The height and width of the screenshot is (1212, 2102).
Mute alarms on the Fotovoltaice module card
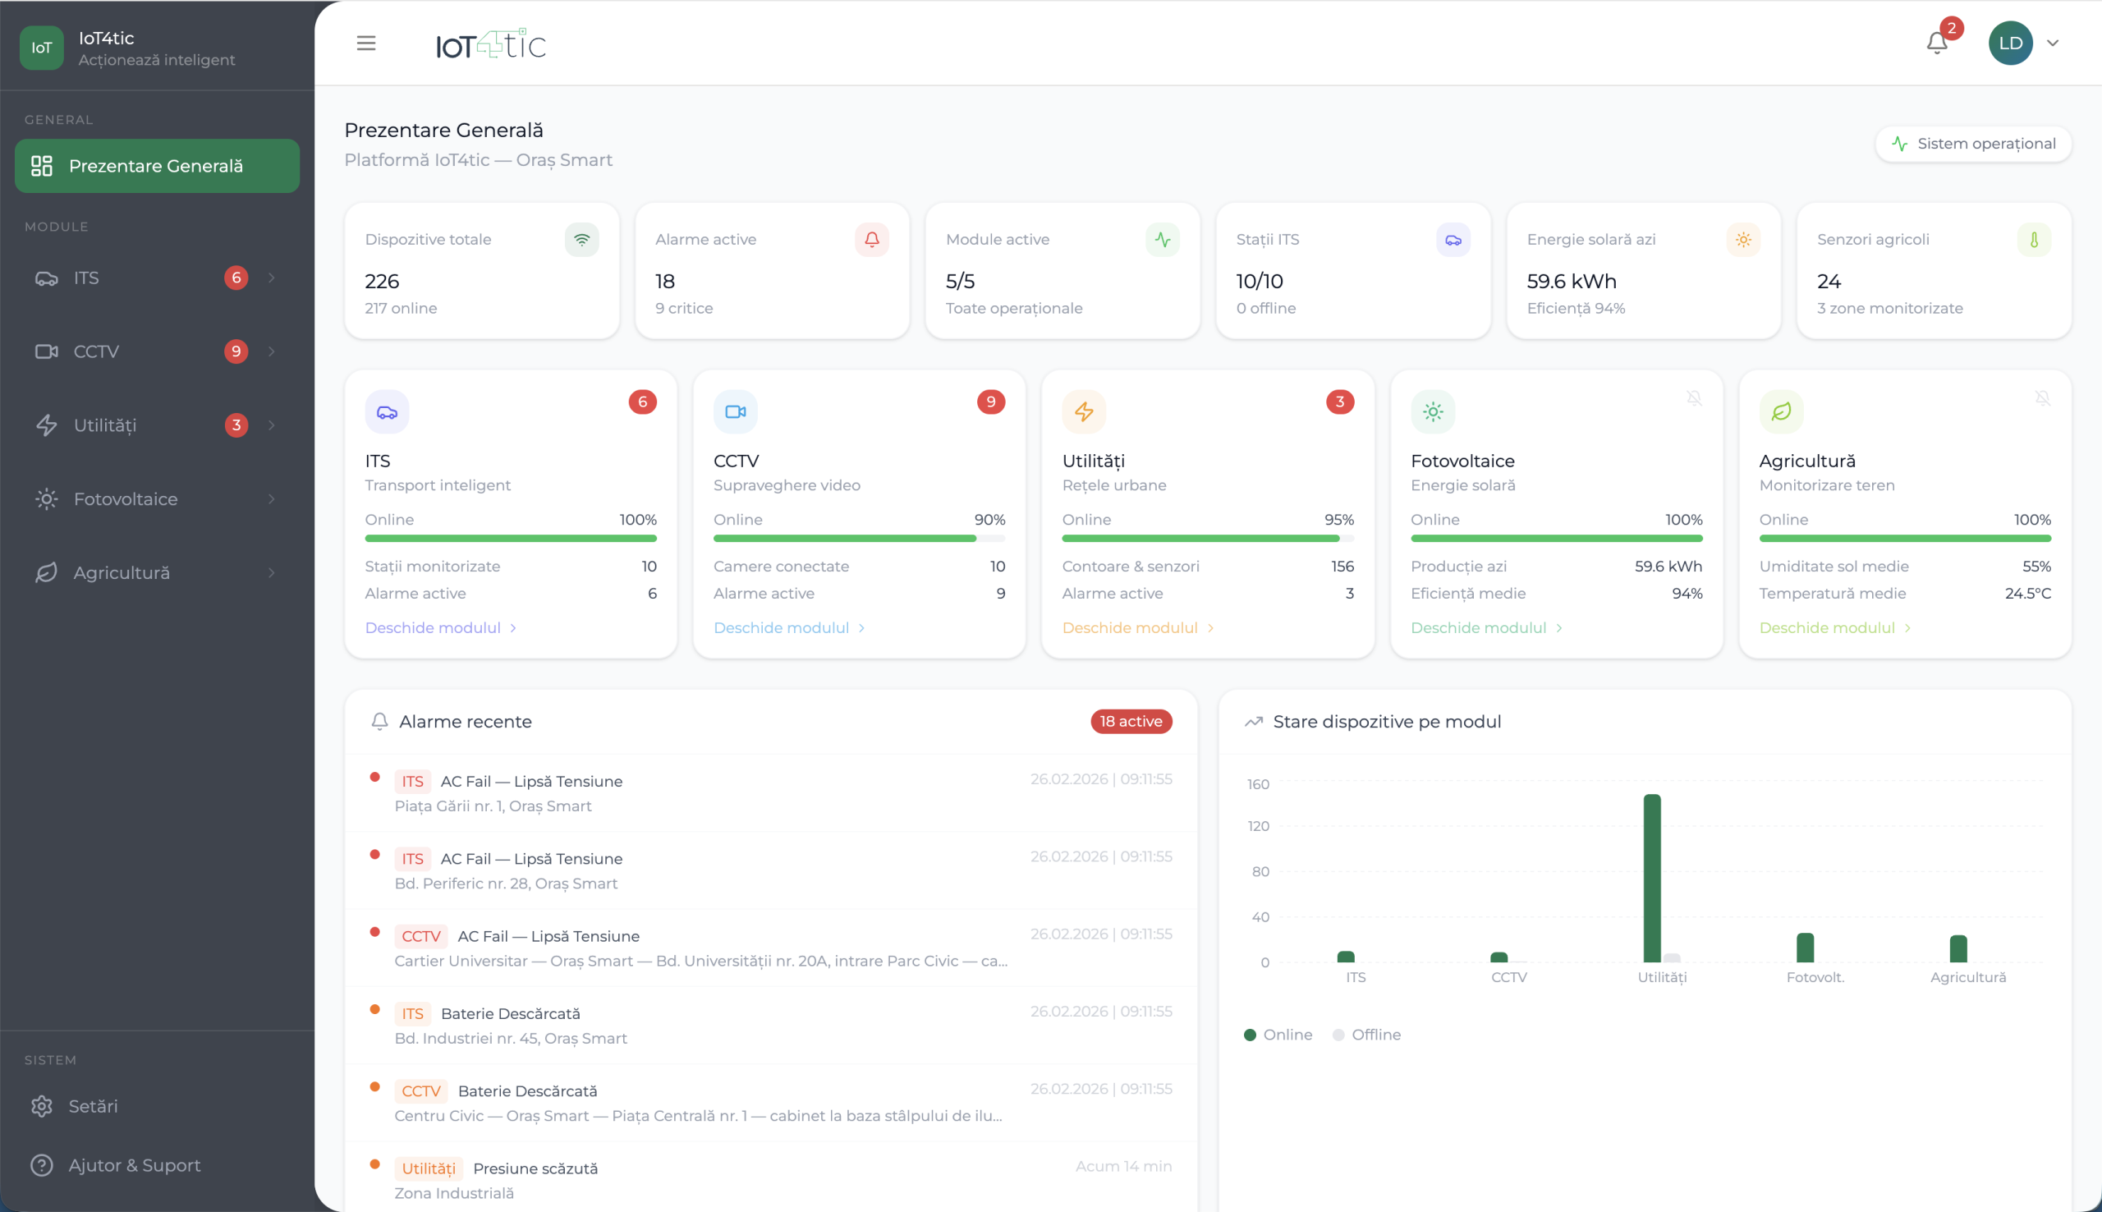click(1695, 398)
